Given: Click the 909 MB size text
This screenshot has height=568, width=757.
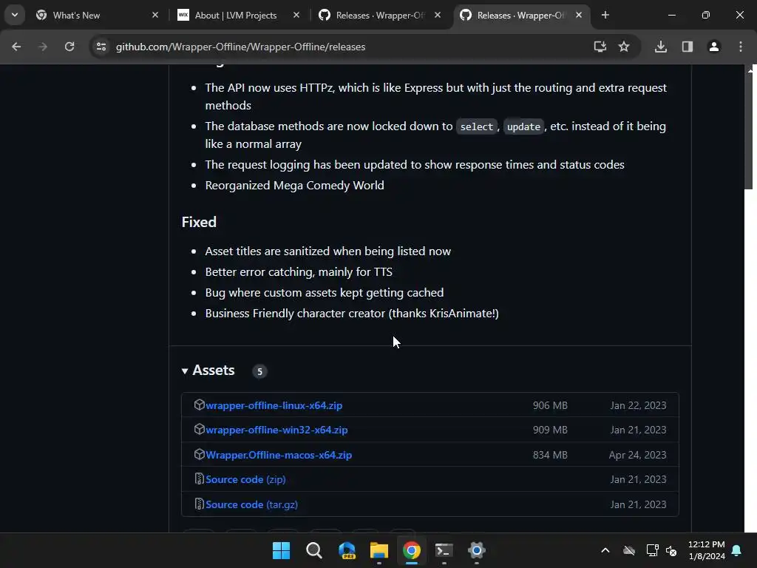Looking at the screenshot, I should 550,430.
